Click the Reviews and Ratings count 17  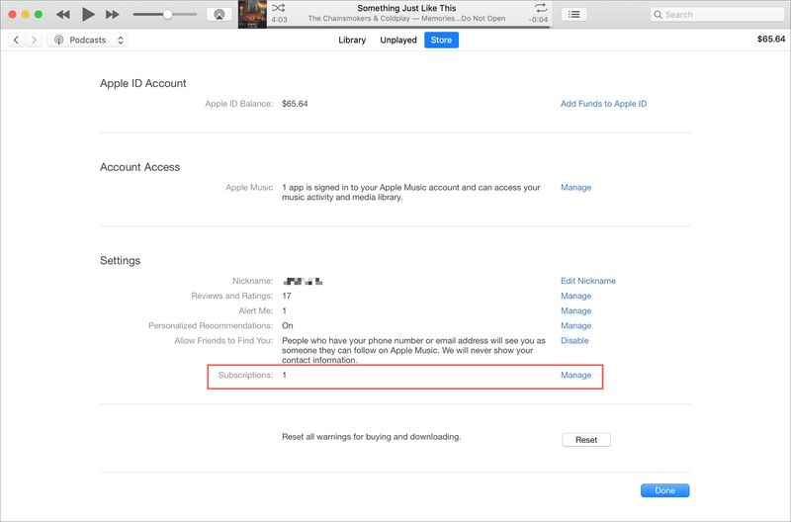tap(287, 296)
